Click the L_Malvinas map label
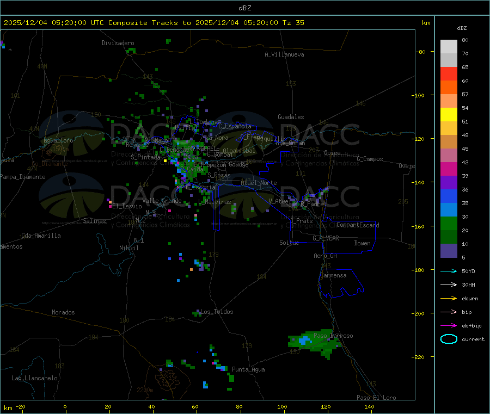Image resolution: width=490 pixels, height=414 pixels. (215, 202)
